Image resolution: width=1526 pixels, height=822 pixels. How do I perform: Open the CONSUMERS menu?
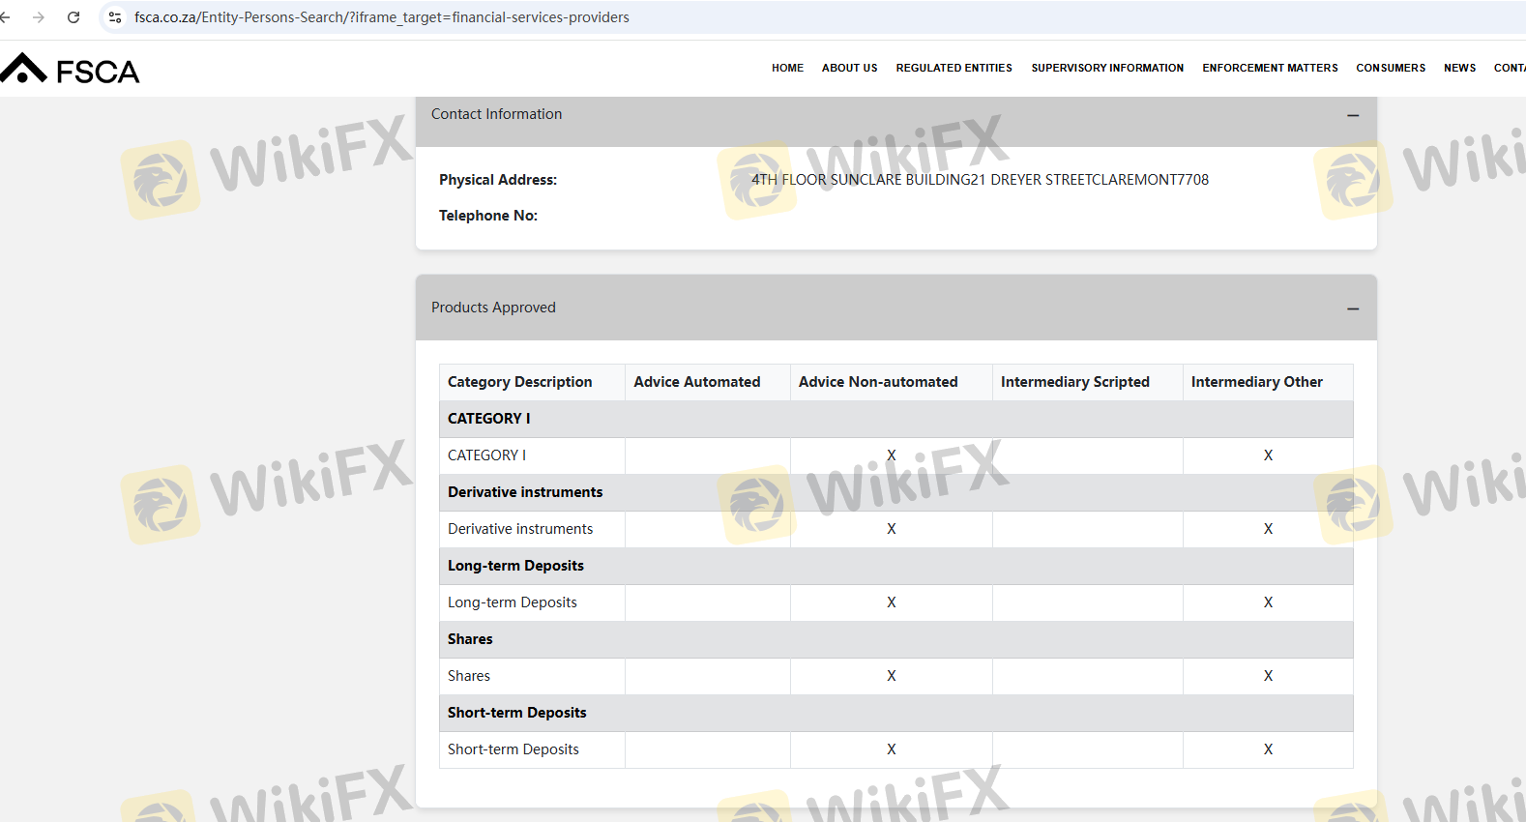(x=1390, y=68)
